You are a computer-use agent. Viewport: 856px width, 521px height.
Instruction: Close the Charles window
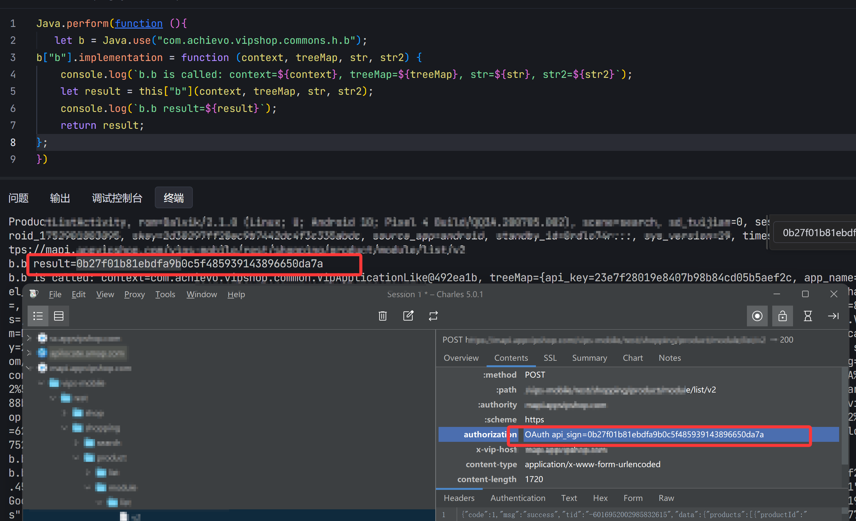tap(834, 294)
